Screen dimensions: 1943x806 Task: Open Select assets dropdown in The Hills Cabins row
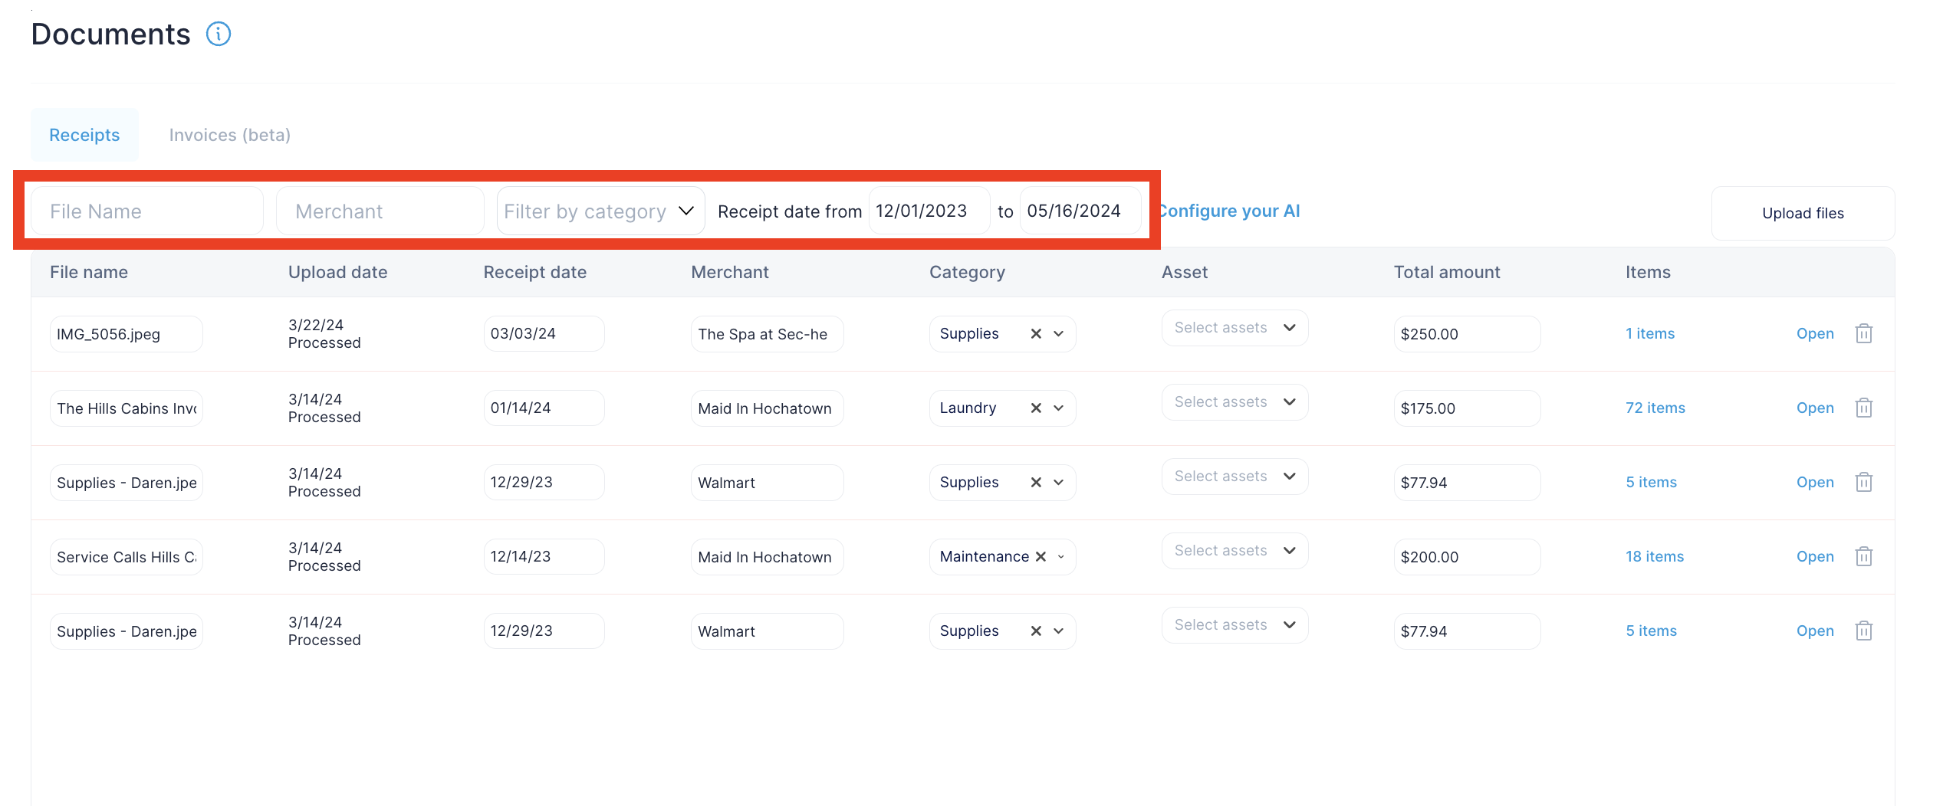coord(1235,402)
